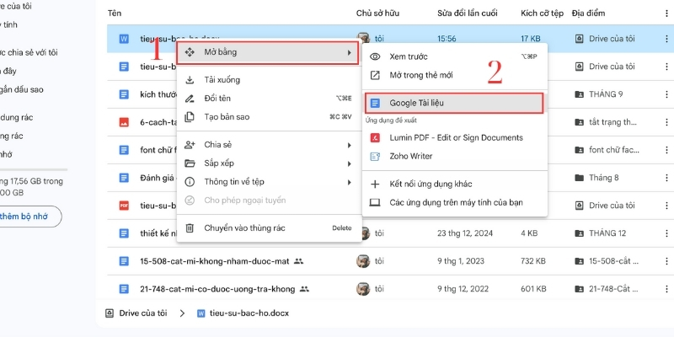Pick 'Tạo bản sao' menu entry
The width and height of the screenshot is (674, 337).
tap(269, 117)
